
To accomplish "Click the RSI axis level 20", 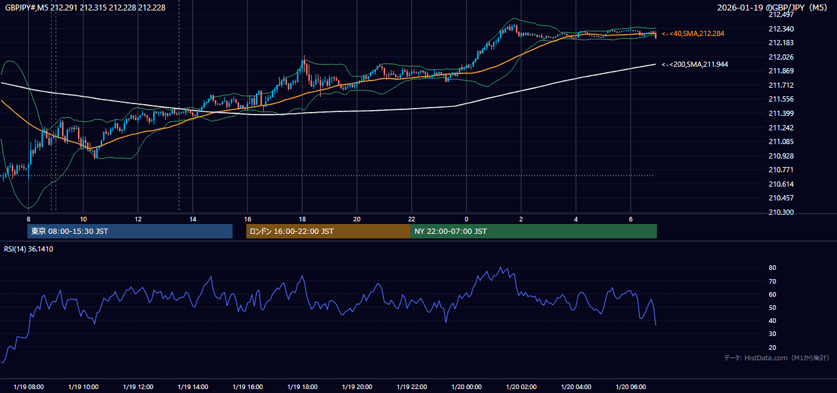I will [772, 347].
